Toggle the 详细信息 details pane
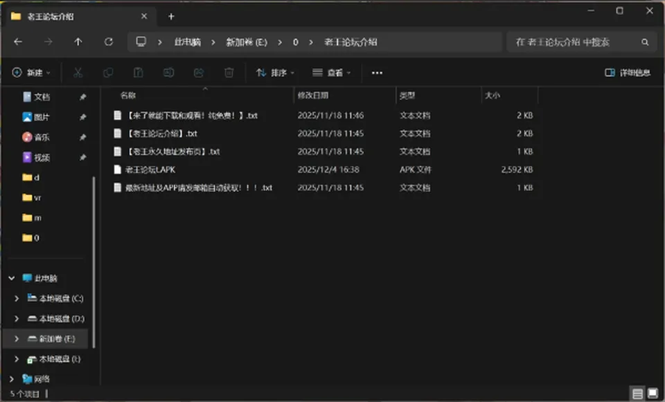 coord(628,73)
